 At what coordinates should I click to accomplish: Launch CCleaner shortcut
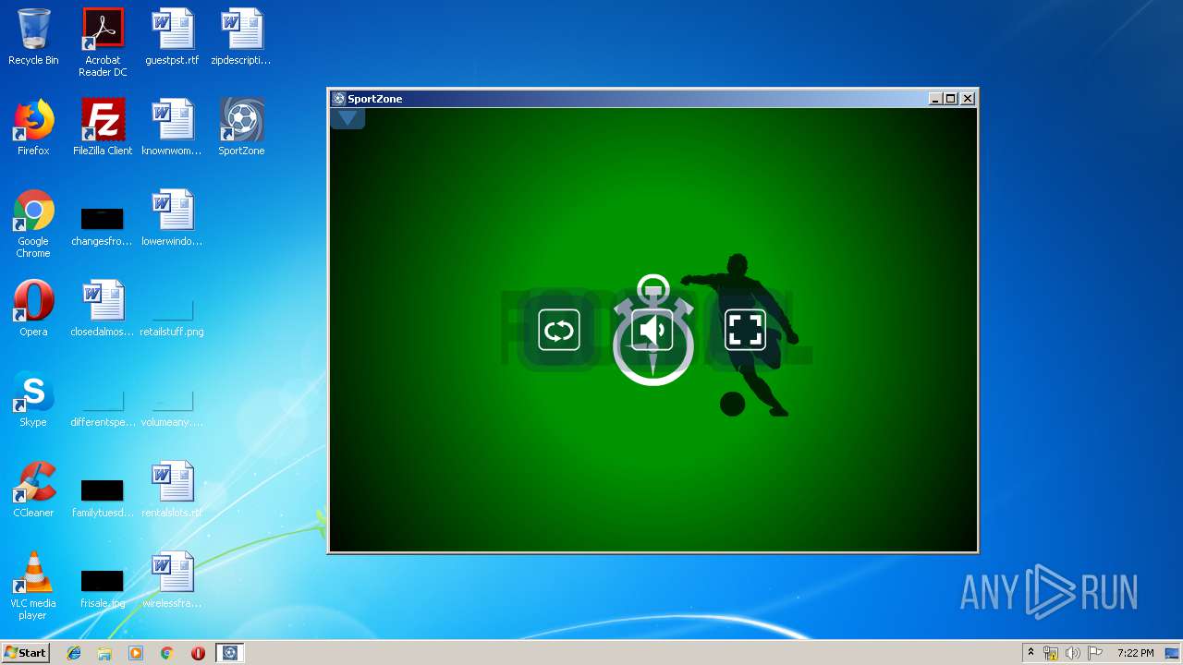click(33, 490)
